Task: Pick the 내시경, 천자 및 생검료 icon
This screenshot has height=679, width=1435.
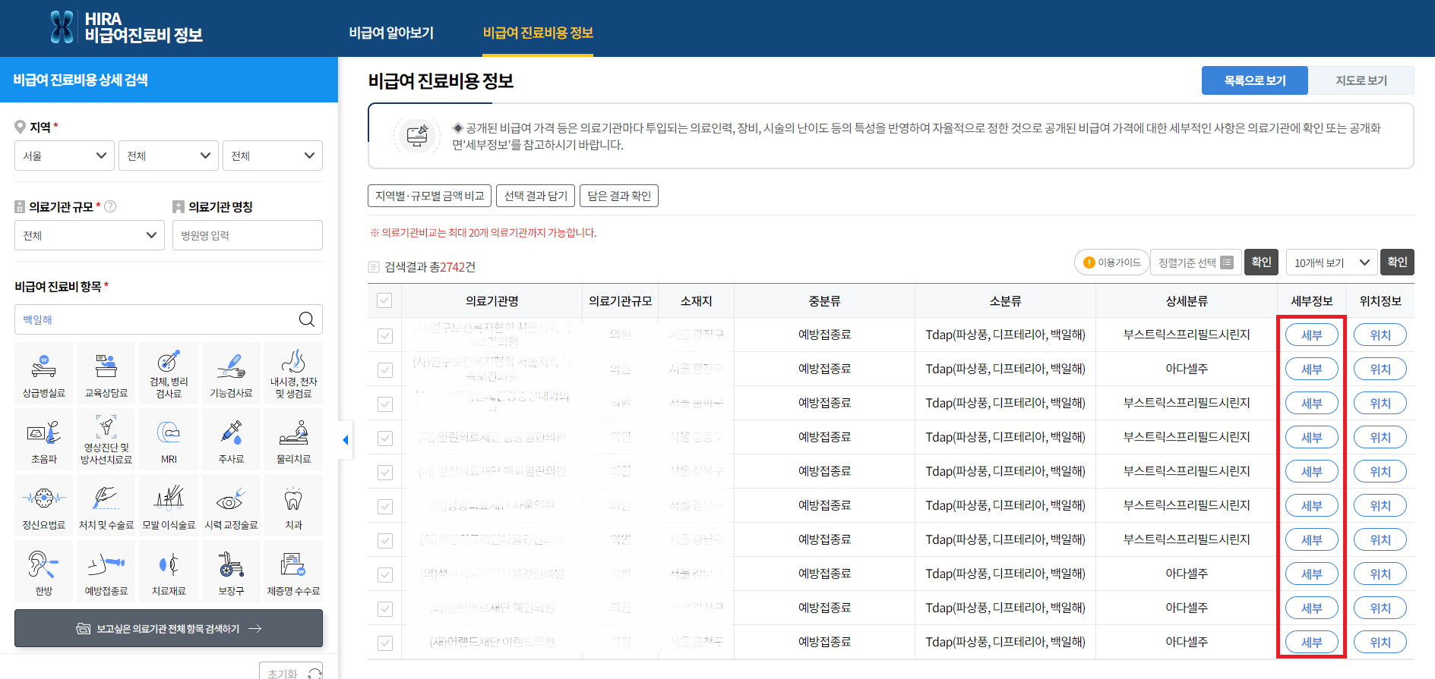Action: 293,373
